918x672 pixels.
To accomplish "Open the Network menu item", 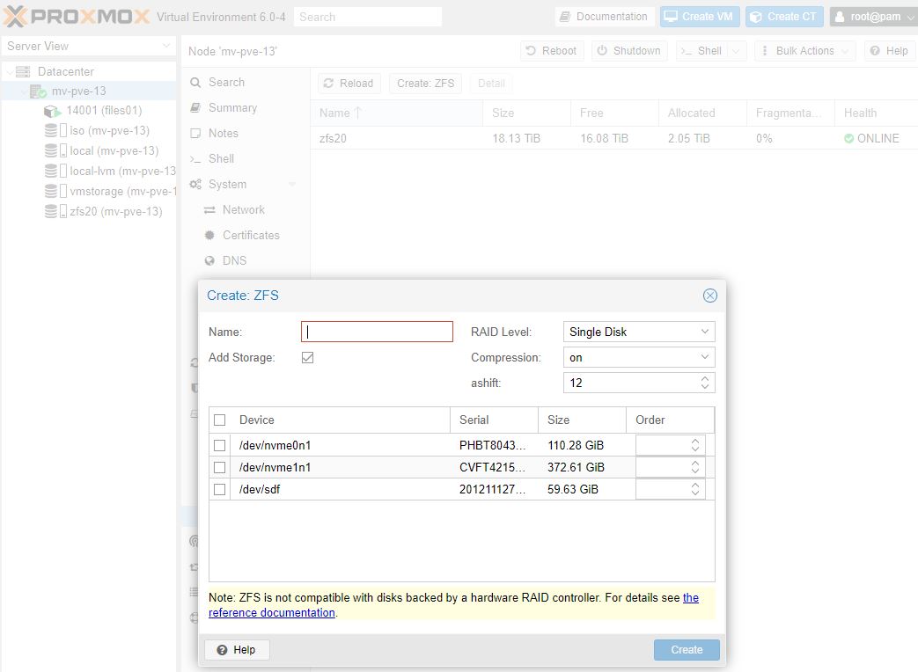I will tap(243, 209).
